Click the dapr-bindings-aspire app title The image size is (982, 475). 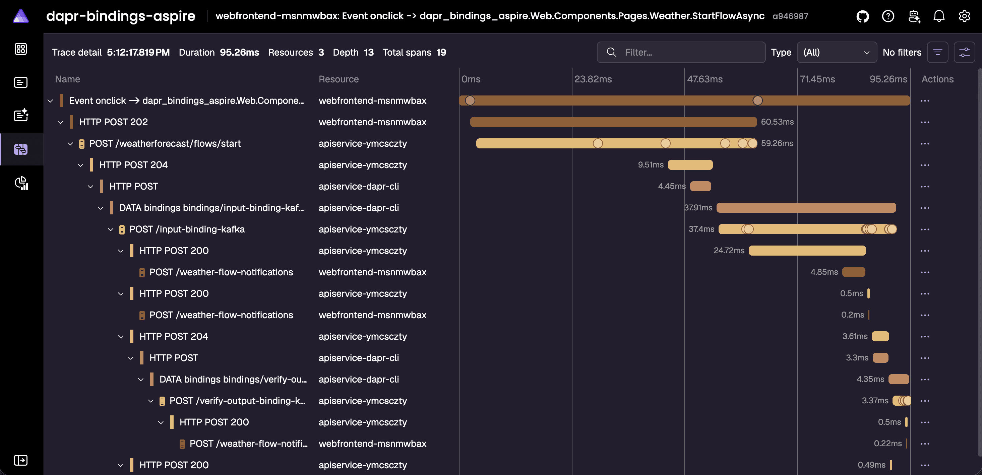pyautogui.click(x=120, y=16)
